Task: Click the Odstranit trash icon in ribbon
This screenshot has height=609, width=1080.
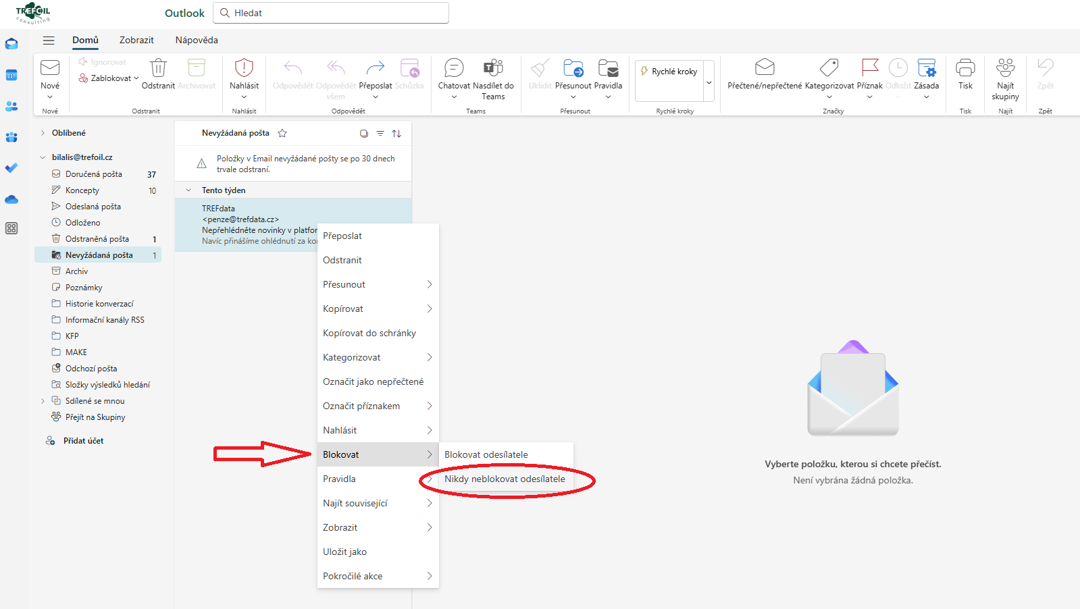Action: 158,68
